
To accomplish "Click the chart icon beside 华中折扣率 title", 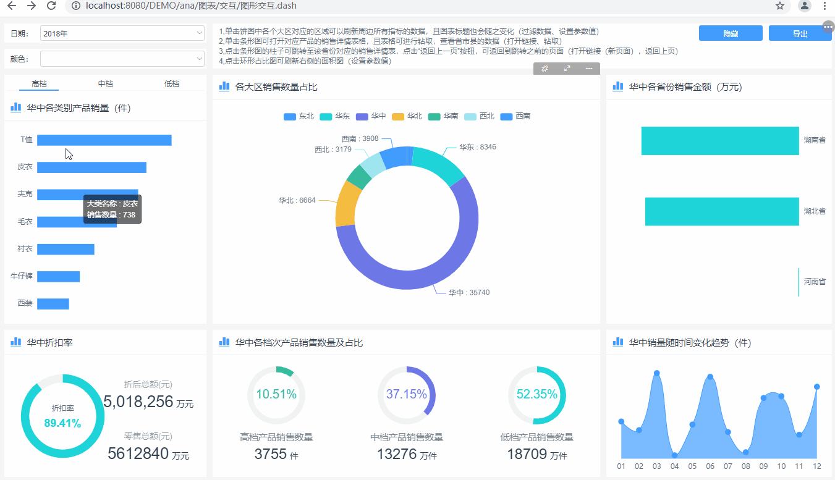I will (x=15, y=341).
